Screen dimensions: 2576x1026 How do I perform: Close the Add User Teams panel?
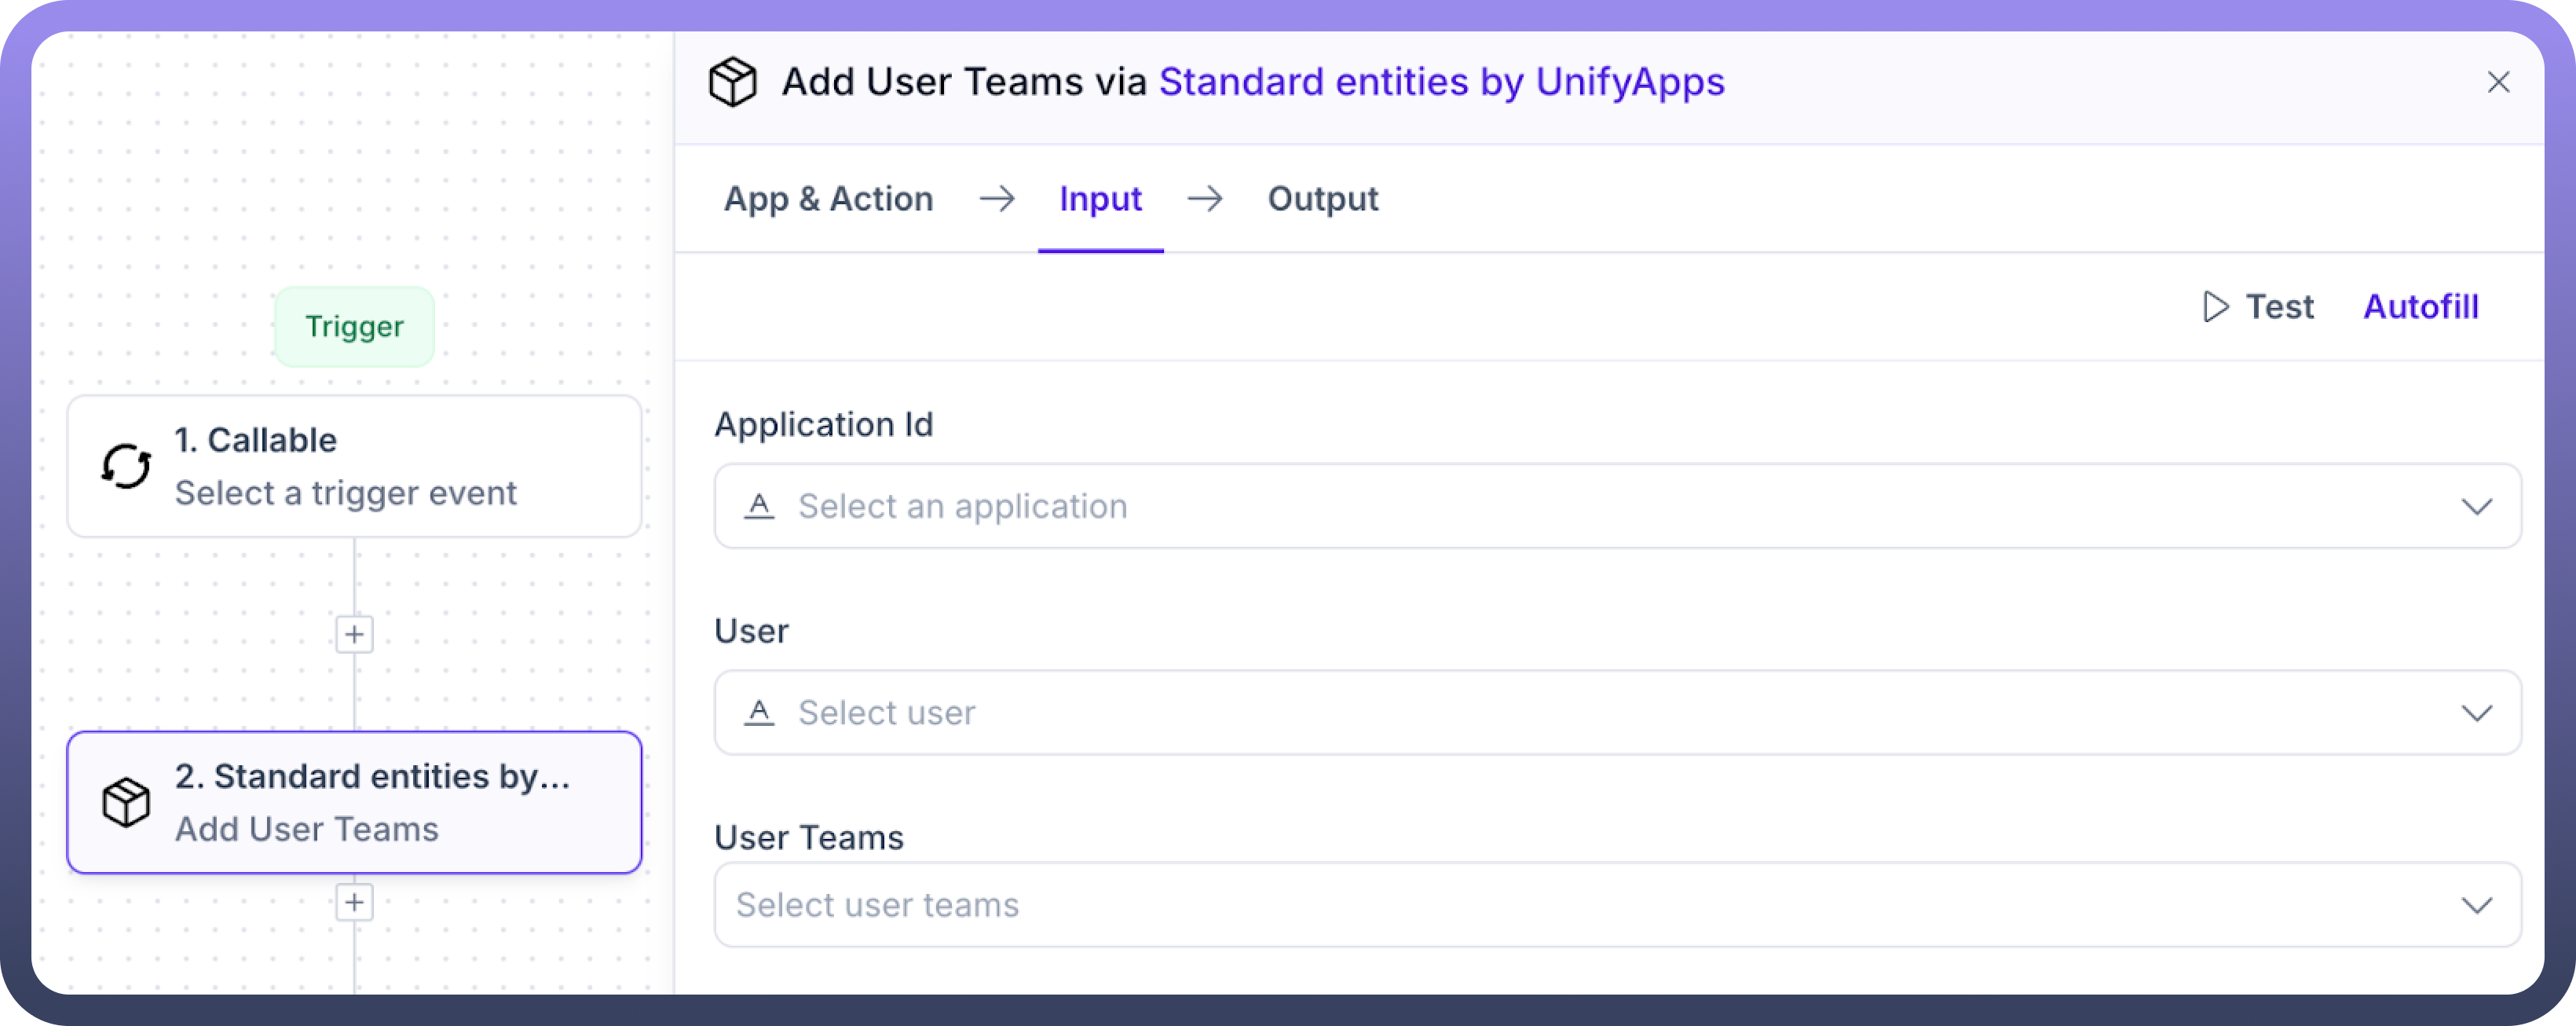(x=2498, y=82)
